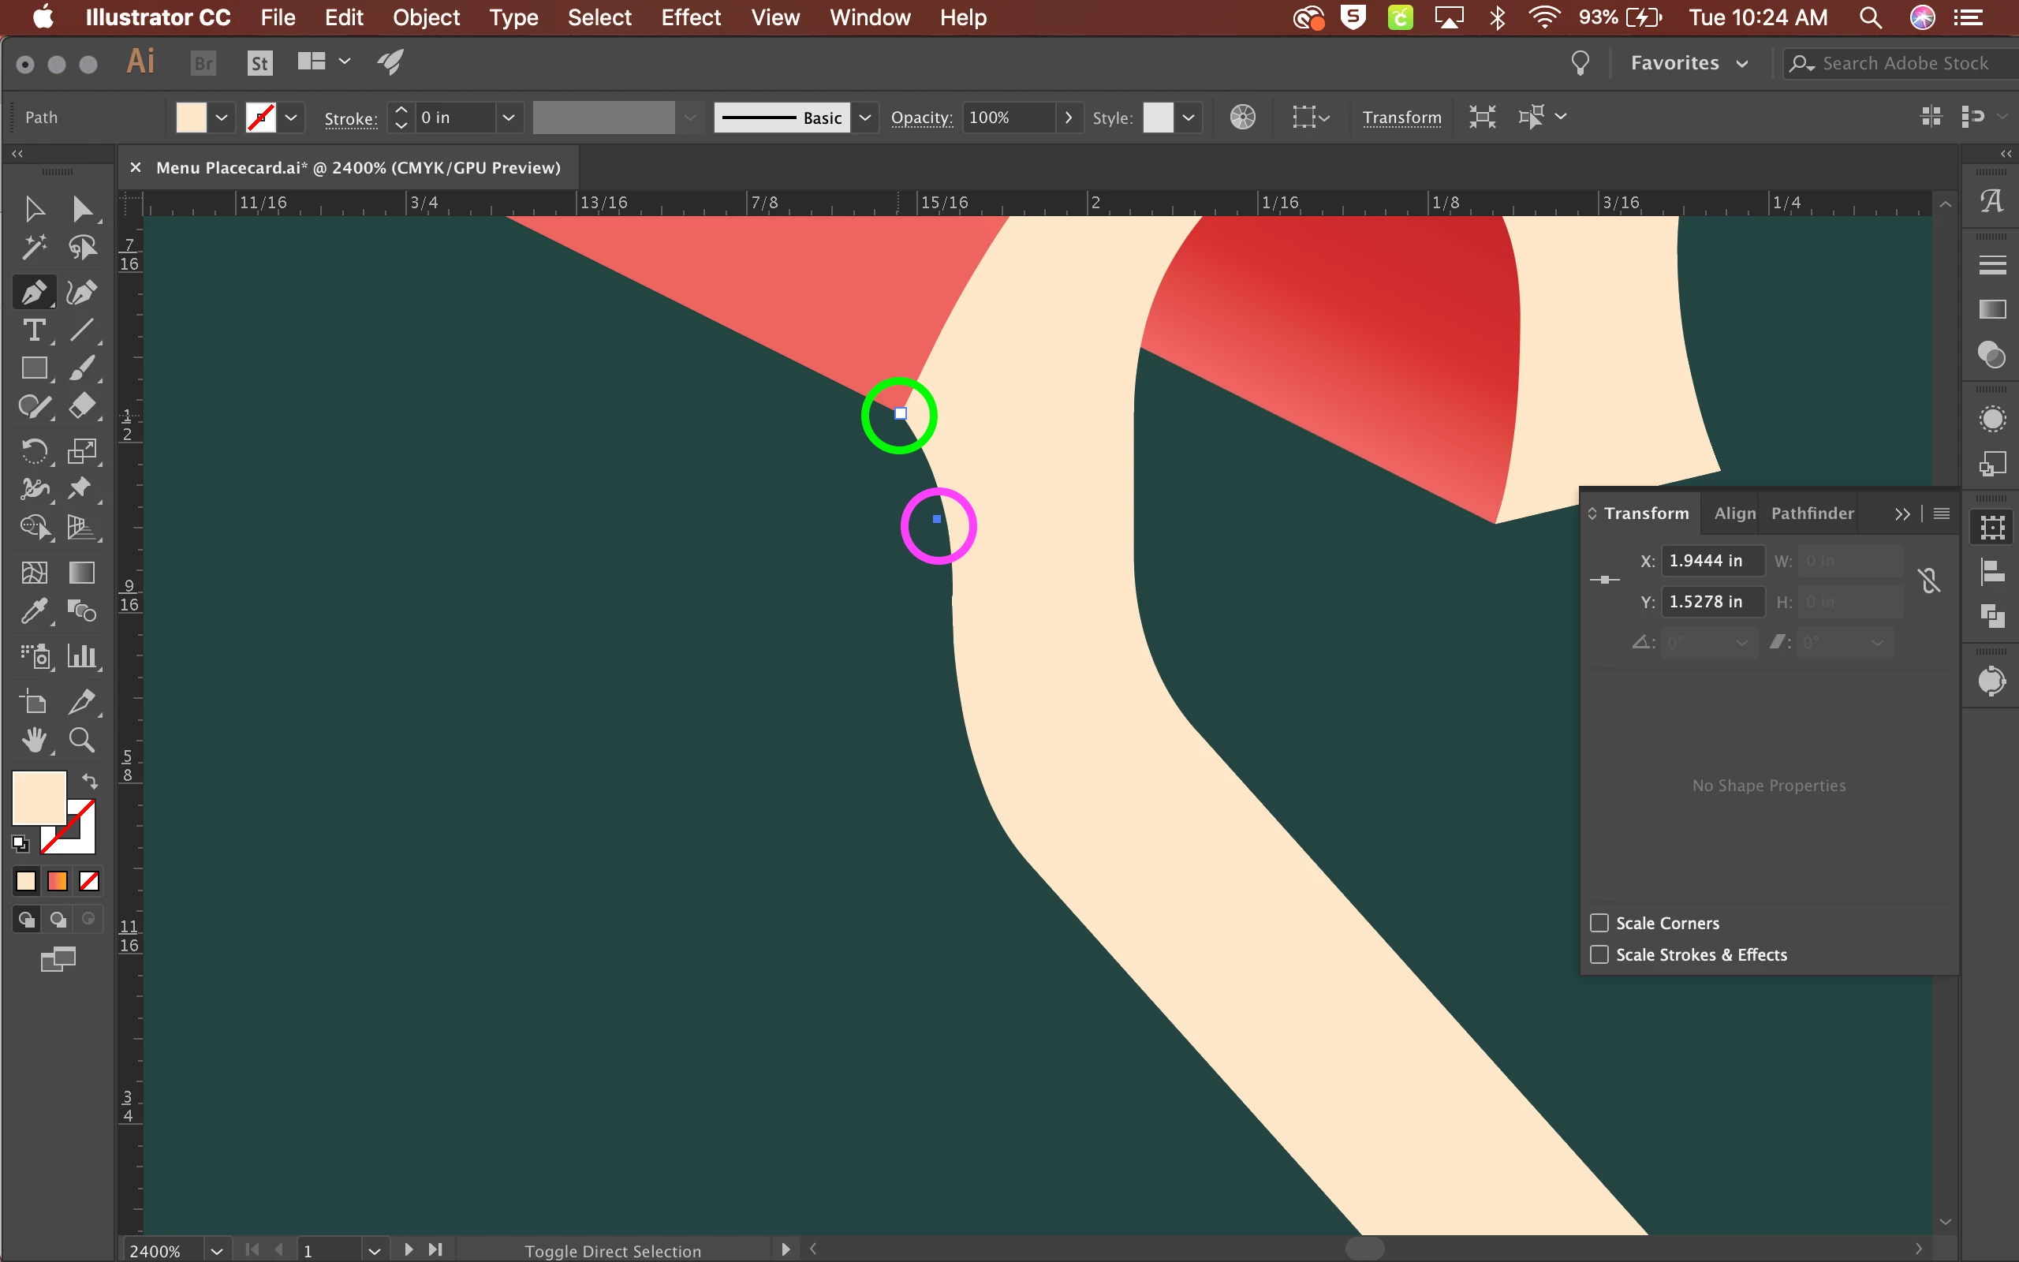The image size is (2019, 1262).
Task: Open the fill color dropdown arrow
Action: [x=221, y=118]
